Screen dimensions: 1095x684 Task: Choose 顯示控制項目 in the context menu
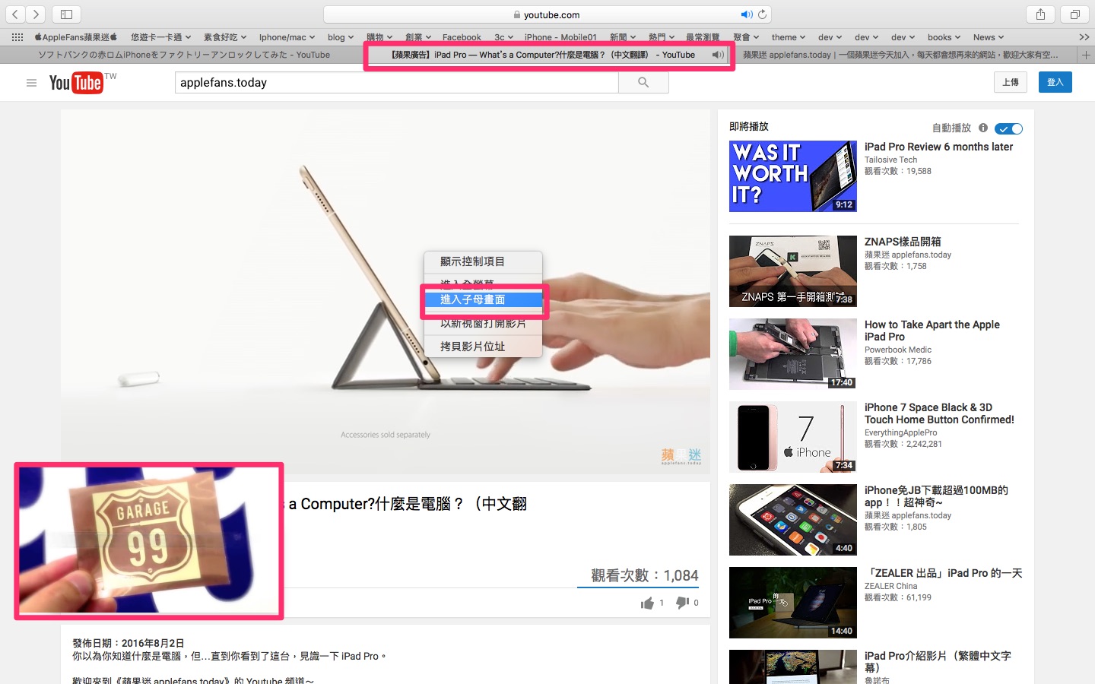(x=483, y=261)
